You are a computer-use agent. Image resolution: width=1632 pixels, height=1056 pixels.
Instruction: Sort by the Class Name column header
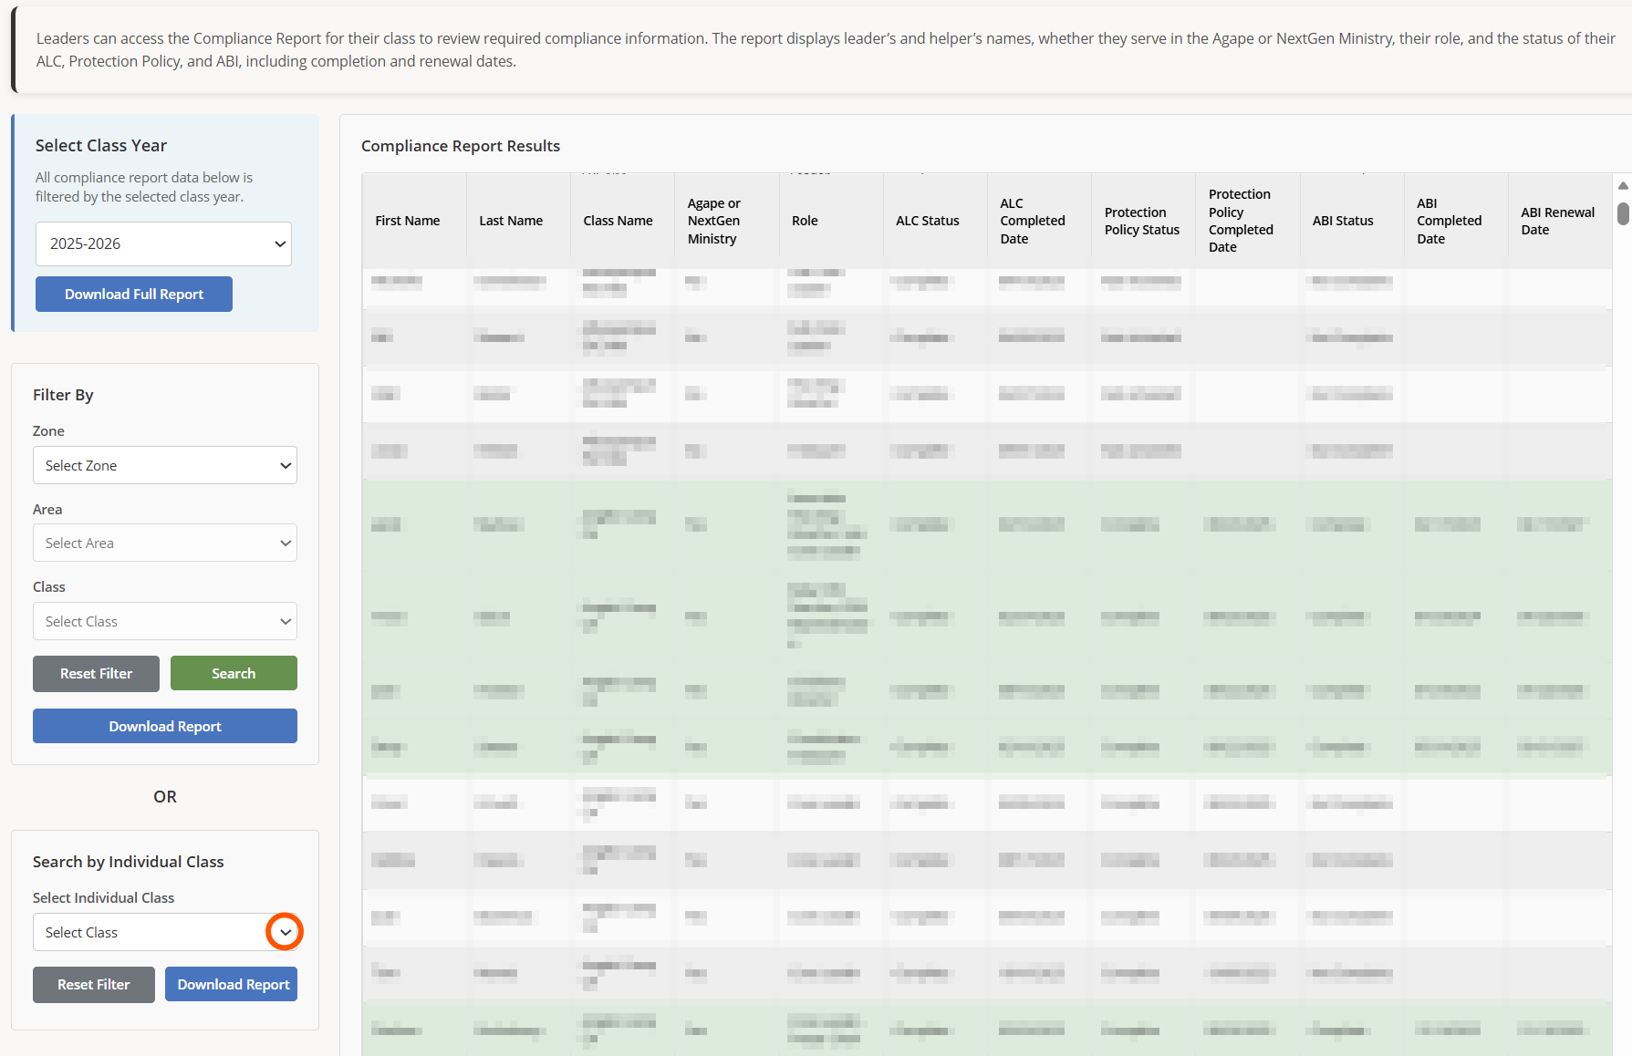[618, 221]
